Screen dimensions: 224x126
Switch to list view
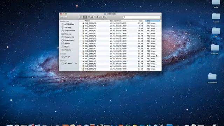85,17
